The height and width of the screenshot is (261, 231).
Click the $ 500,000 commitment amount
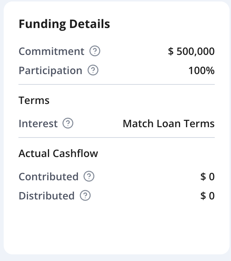click(x=191, y=51)
